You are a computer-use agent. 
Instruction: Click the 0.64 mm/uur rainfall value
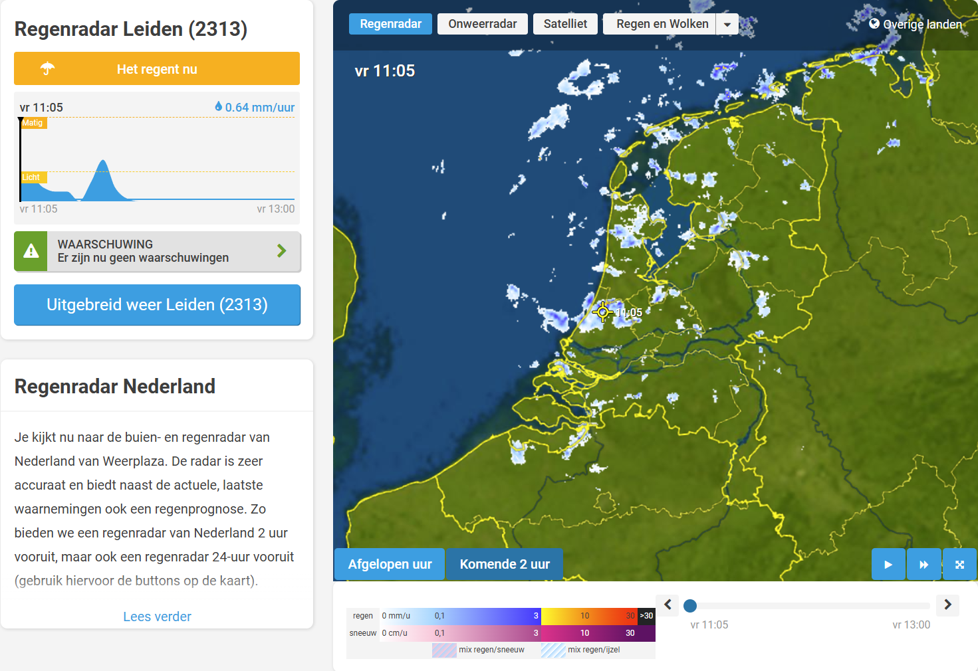259,107
